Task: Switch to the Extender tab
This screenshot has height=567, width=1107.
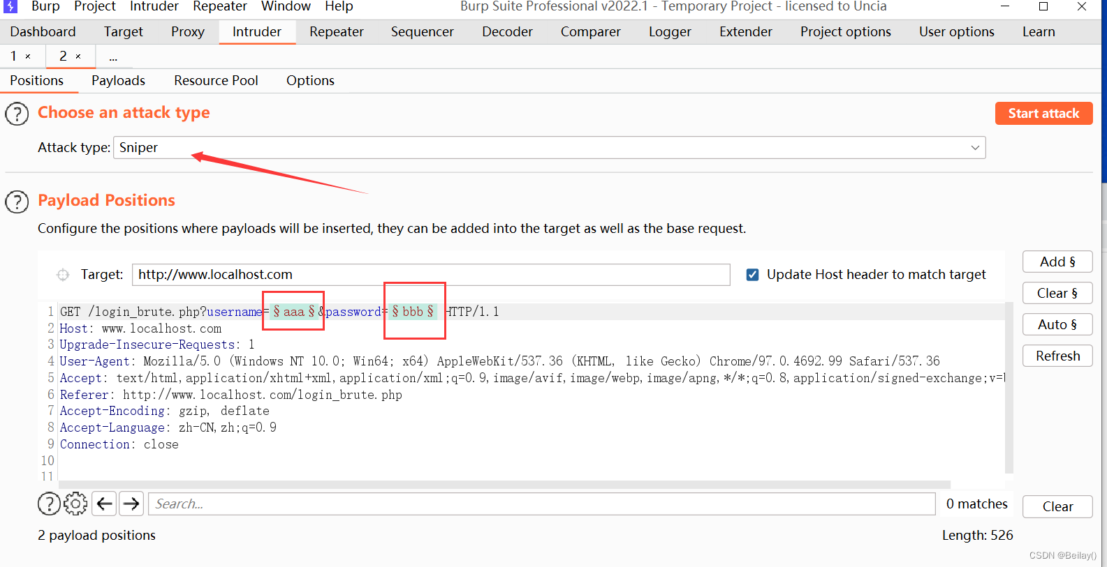Action: 746,32
